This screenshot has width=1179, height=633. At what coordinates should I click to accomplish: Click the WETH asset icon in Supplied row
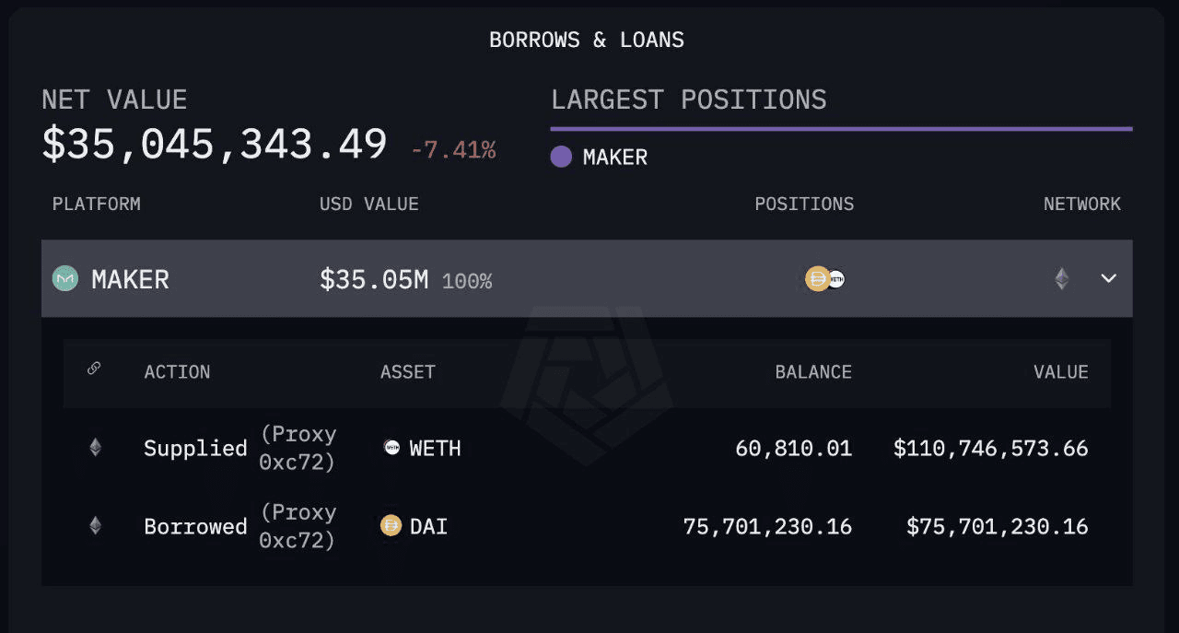pyautogui.click(x=391, y=448)
